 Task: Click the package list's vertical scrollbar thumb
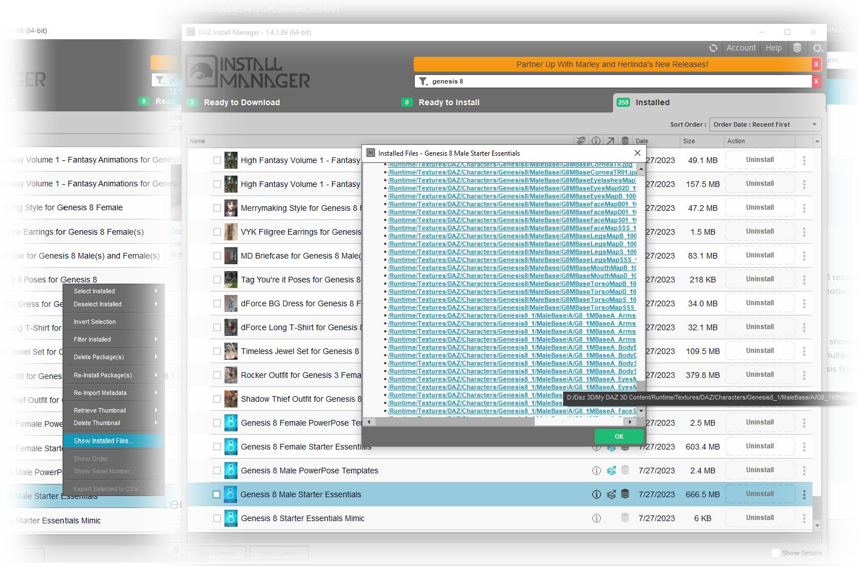click(x=817, y=508)
